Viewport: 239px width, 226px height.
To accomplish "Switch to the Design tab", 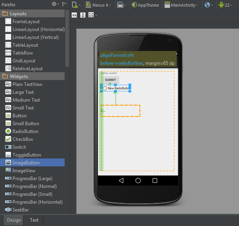I will click(14, 220).
